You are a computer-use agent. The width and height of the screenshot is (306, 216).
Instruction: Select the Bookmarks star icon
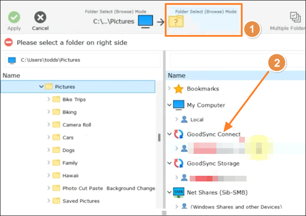[178, 89]
